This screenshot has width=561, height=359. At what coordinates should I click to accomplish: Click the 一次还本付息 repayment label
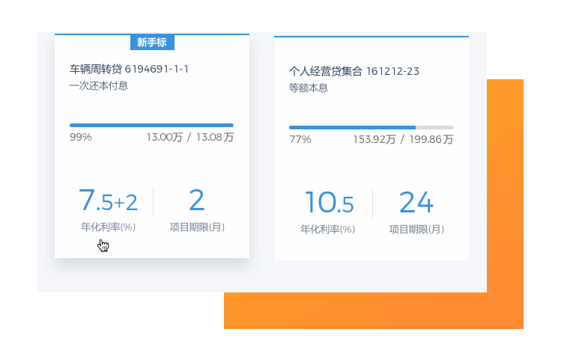point(99,86)
